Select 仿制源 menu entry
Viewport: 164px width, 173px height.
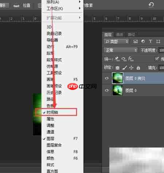pyautogui.click(x=62, y=66)
